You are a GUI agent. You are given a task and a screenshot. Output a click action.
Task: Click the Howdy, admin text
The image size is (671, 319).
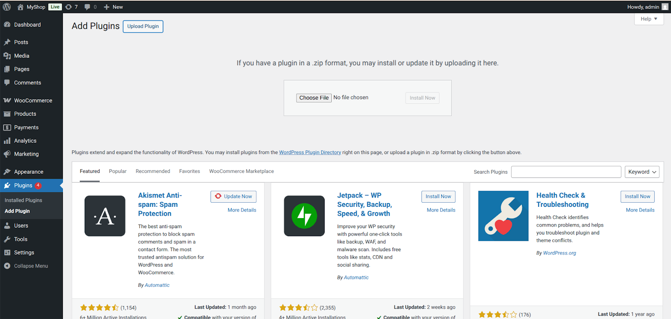(643, 7)
